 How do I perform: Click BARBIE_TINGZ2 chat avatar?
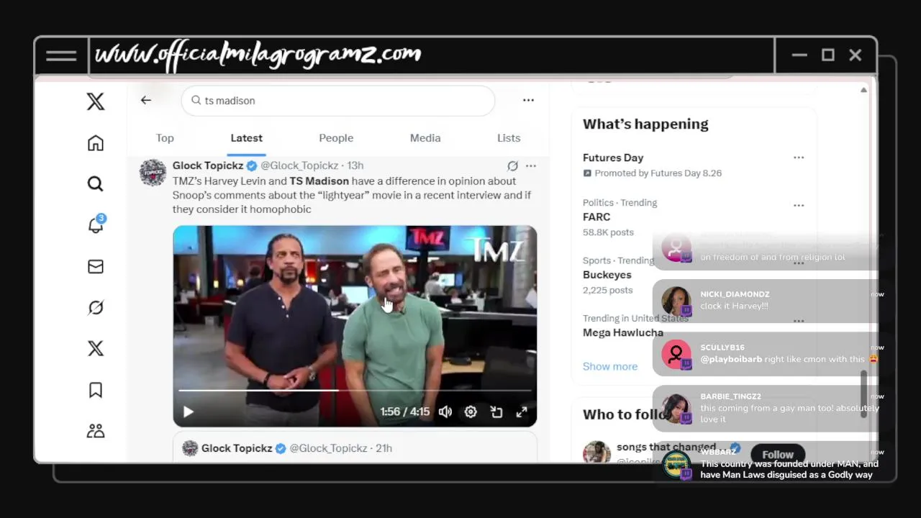click(x=676, y=409)
